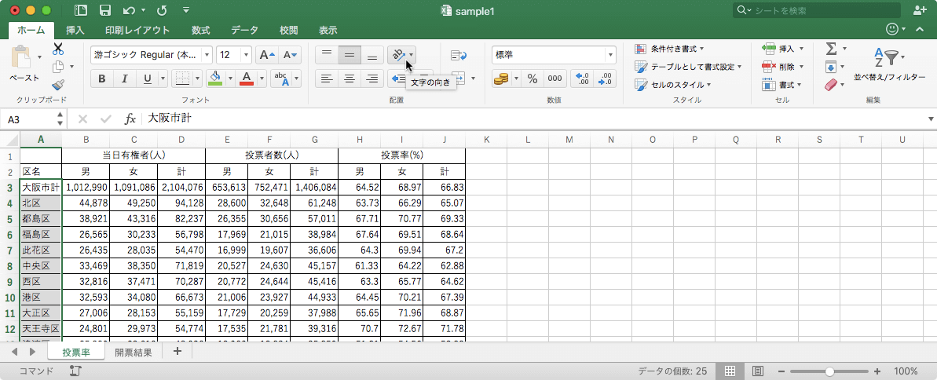This screenshot has height=380, width=937.
Task: Click the text orientation (文字の向き) icon
Action: [398, 55]
